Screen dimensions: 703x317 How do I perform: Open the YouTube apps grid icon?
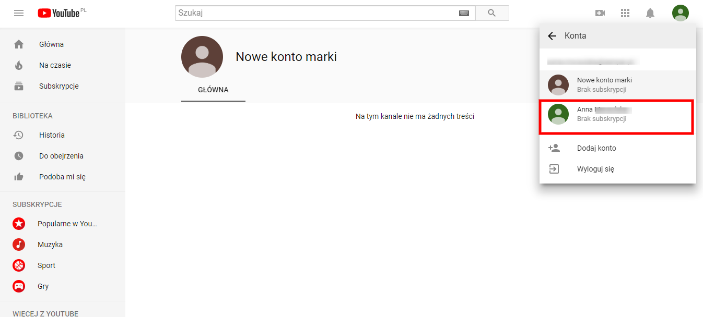click(x=625, y=13)
